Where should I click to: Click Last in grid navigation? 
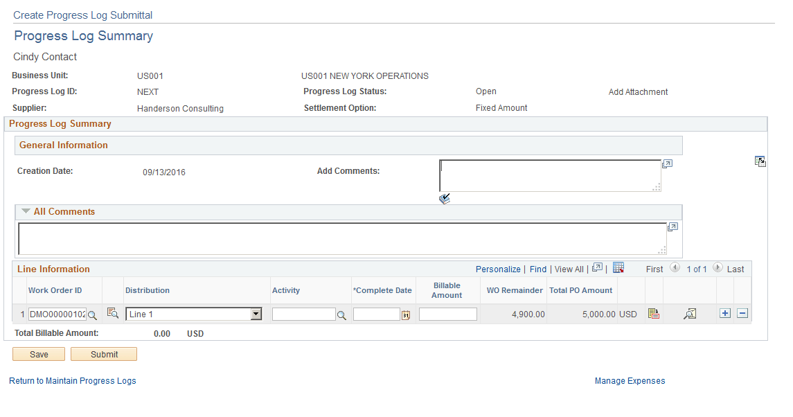click(x=736, y=269)
